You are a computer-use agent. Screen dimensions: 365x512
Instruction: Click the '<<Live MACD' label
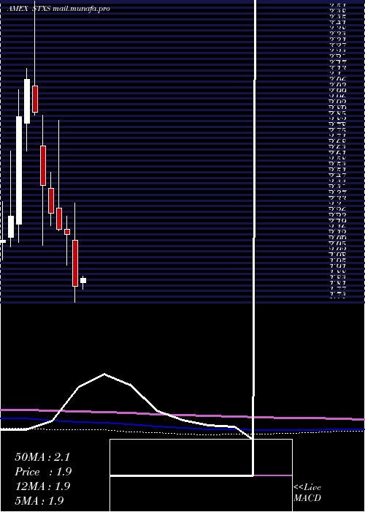click(307, 493)
